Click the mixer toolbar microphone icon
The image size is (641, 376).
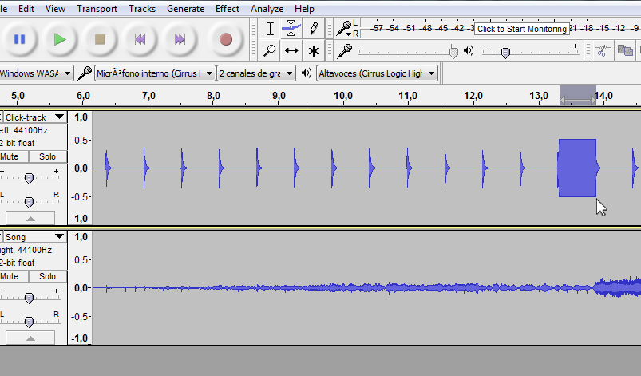coord(345,50)
